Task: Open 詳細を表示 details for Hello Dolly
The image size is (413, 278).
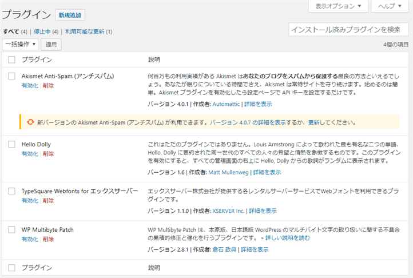Action: (267, 172)
